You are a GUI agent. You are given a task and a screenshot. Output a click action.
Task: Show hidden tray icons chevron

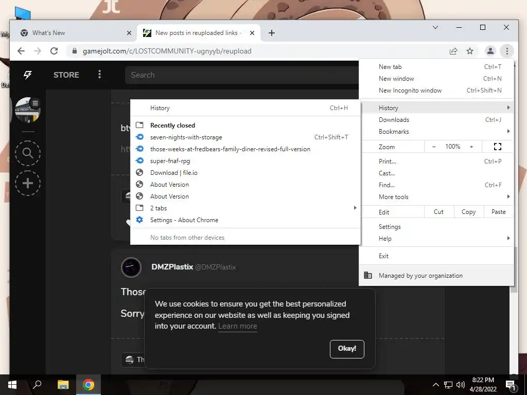click(x=435, y=385)
